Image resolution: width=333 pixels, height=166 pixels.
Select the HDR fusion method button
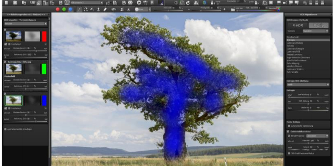tap(298, 25)
